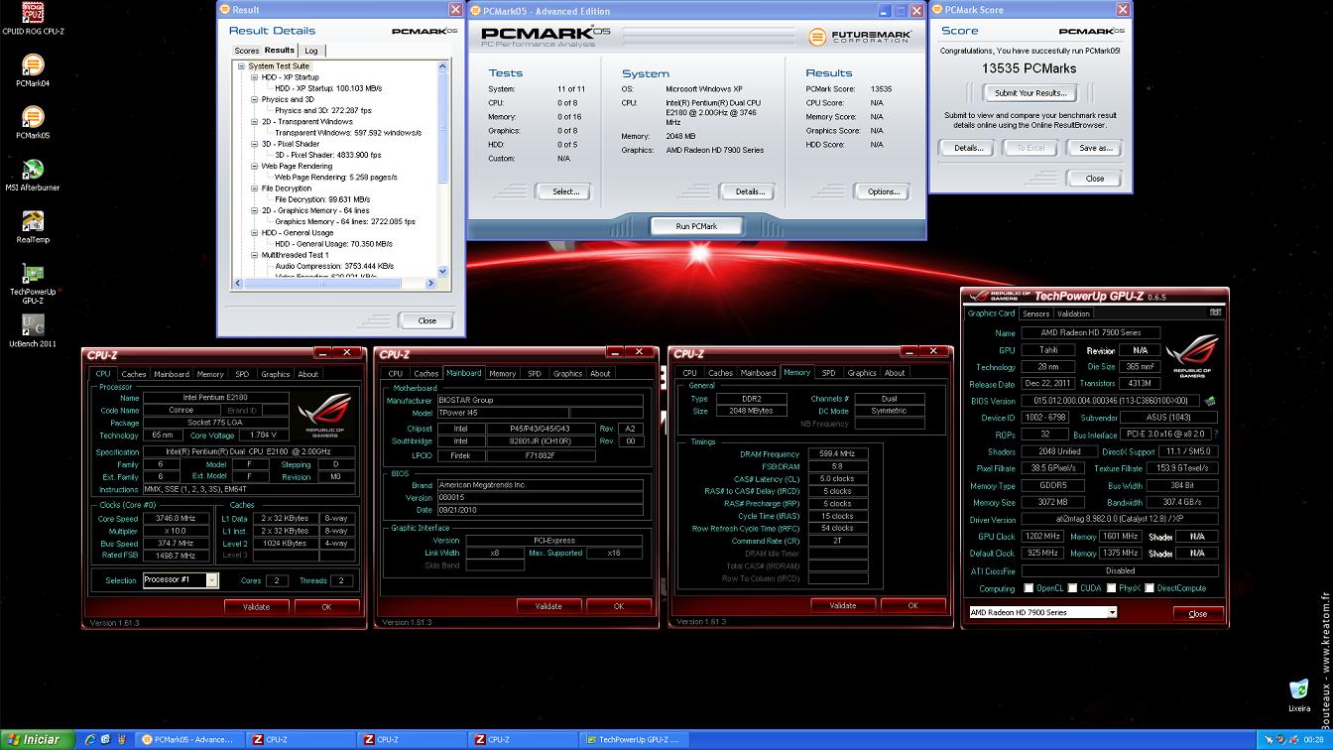Collapse the System Test Suite tree node

coord(241,66)
